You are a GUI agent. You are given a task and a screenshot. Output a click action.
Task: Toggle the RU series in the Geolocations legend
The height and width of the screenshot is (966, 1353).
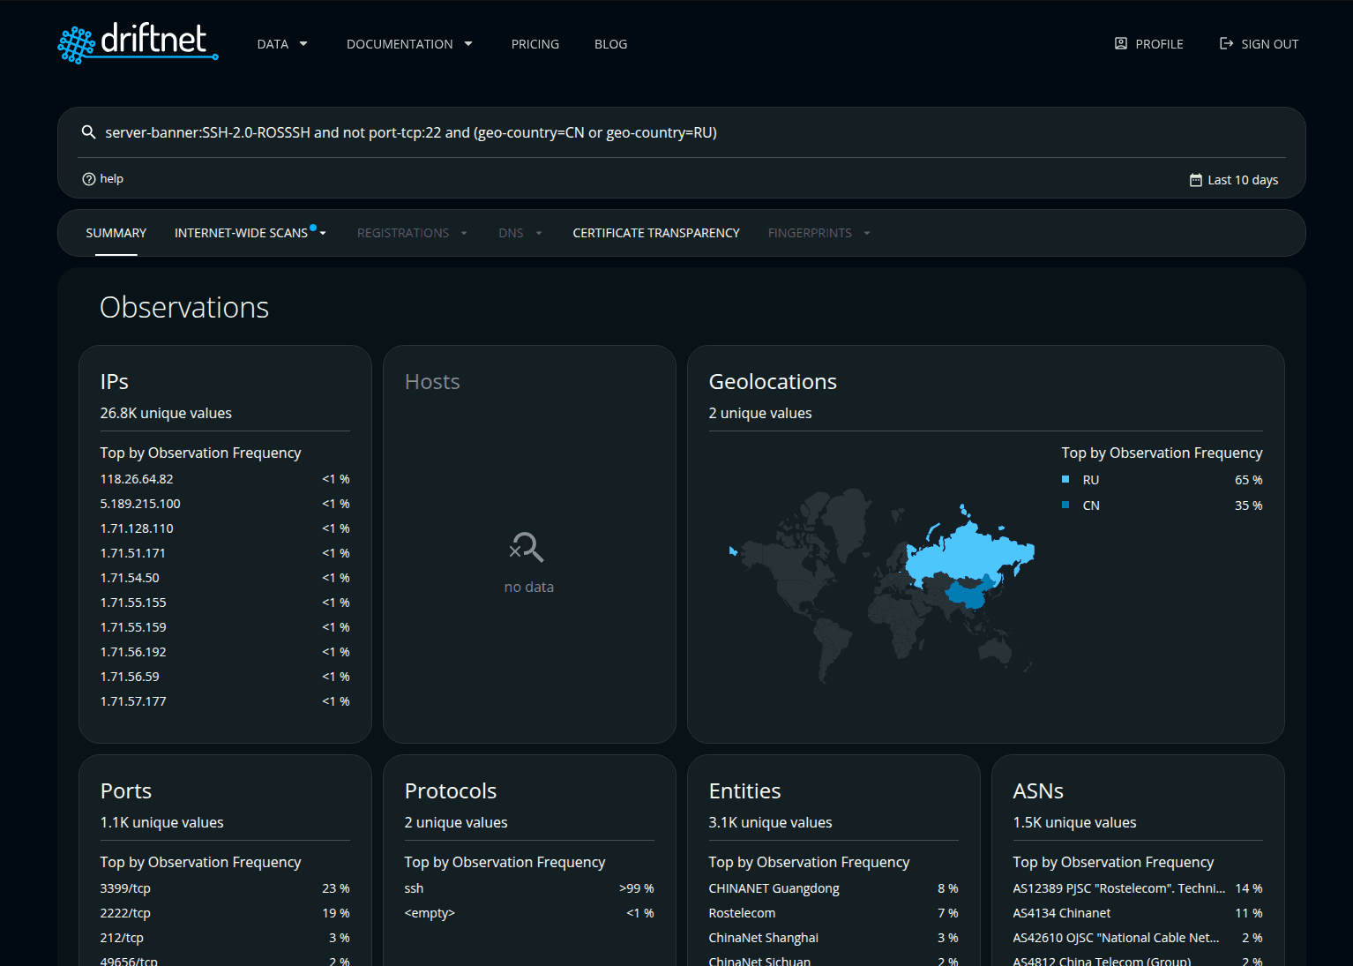pos(1090,479)
